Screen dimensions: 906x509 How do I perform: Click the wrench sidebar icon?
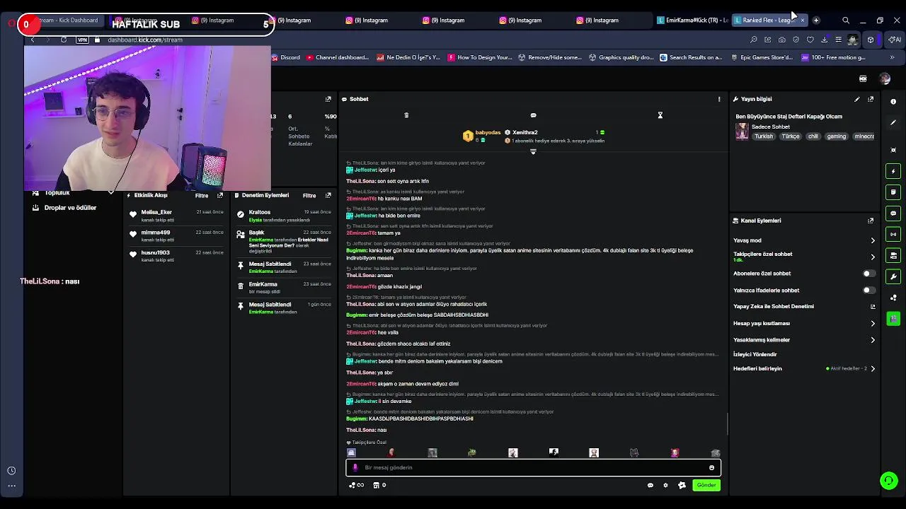[893, 277]
